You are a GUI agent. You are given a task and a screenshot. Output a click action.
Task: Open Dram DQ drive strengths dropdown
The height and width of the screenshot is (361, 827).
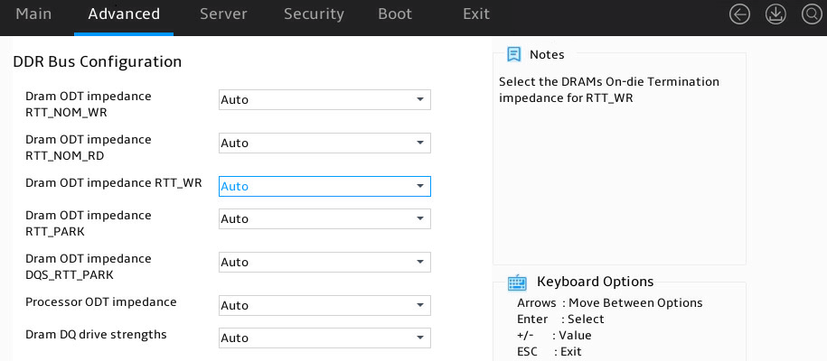coord(324,338)
